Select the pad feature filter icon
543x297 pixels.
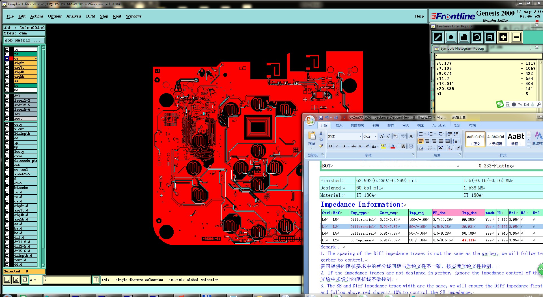451,37
